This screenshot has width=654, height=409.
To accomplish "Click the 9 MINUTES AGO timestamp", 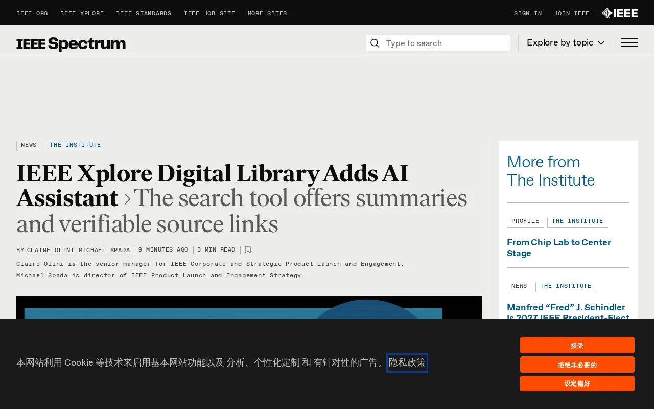I will [x=163, y=250].
